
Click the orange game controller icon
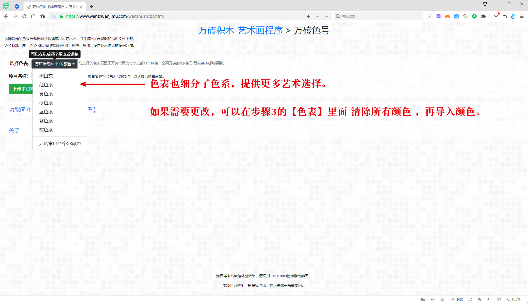pyautogui.click(x=447, y=16)
